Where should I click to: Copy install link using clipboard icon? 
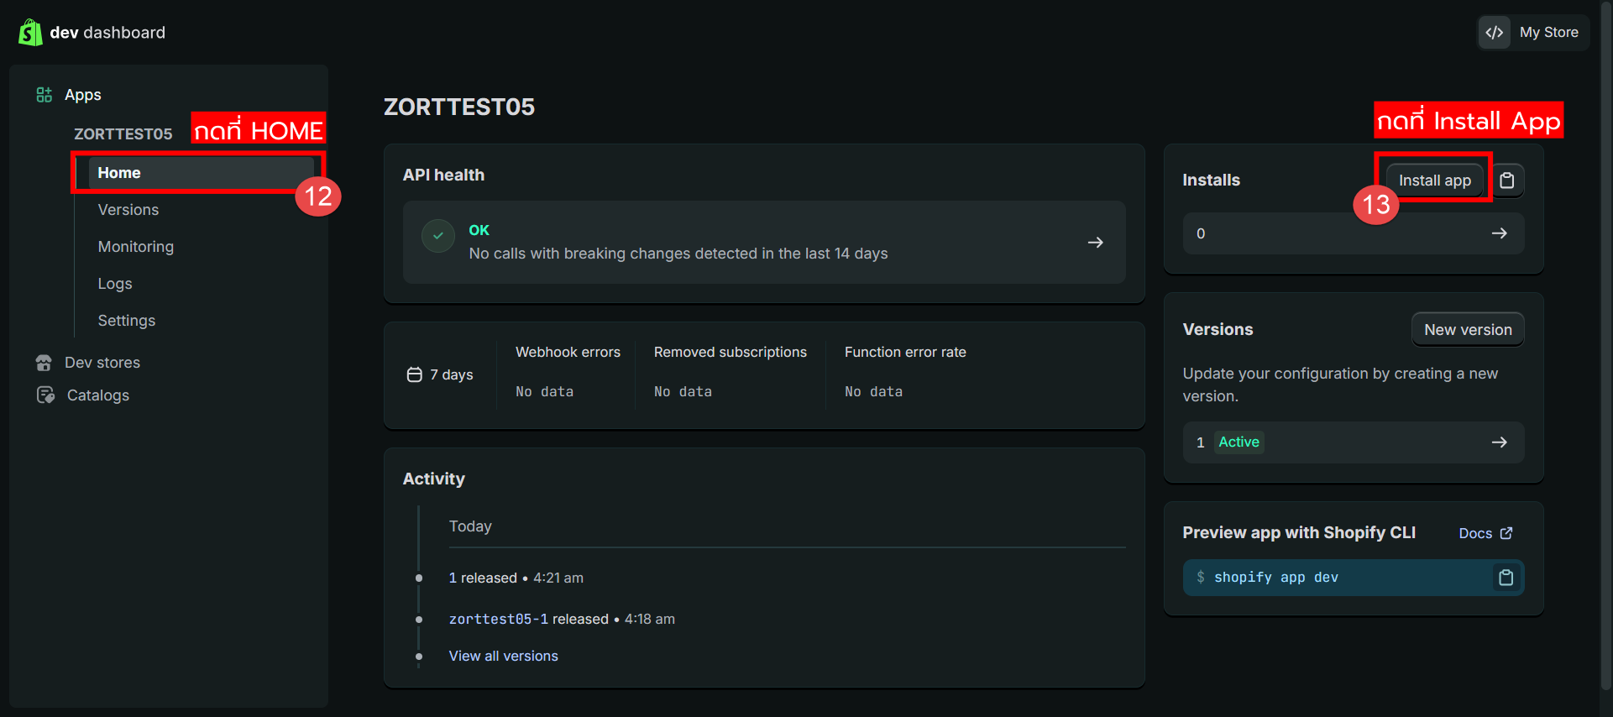click(1507, 181)
